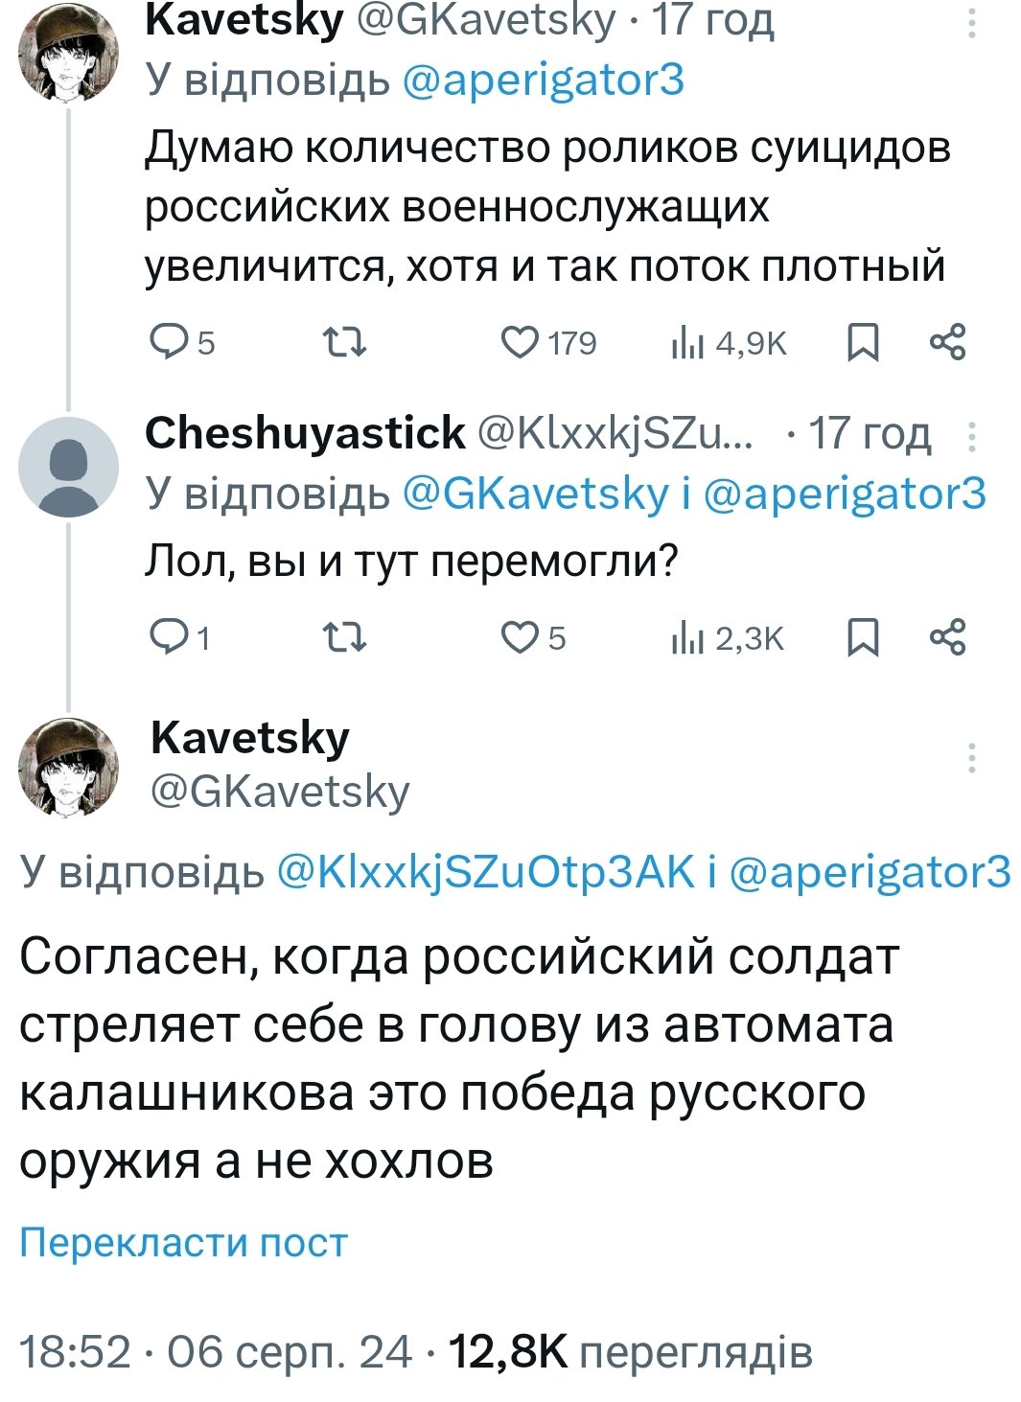The width and height of the screenshot is (1021, 1402).
Task: Open @KlxxkjSZuOtp3AK mention in main post
Action: pyautogui.click(x=485, y=871)
